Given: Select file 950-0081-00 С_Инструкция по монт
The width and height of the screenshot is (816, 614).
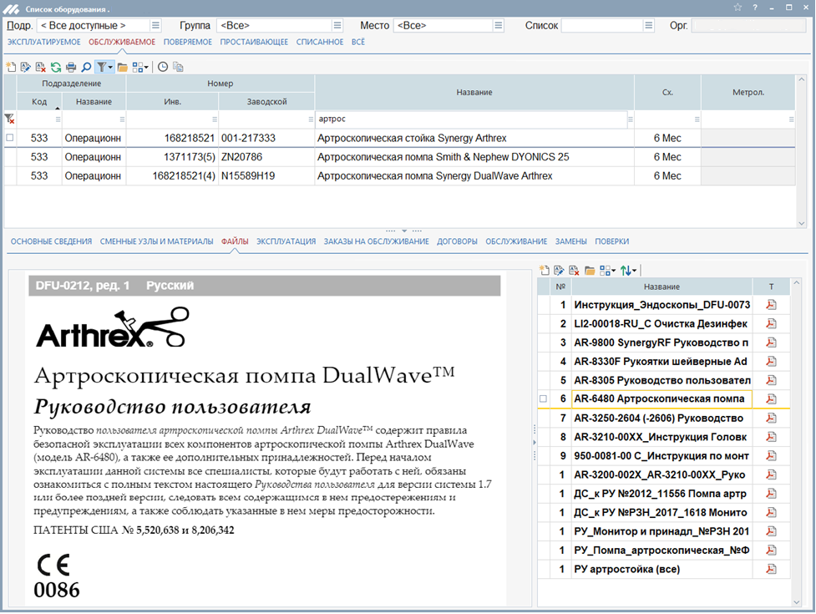Looking at the screenshot, I should (x=661, y=456).
